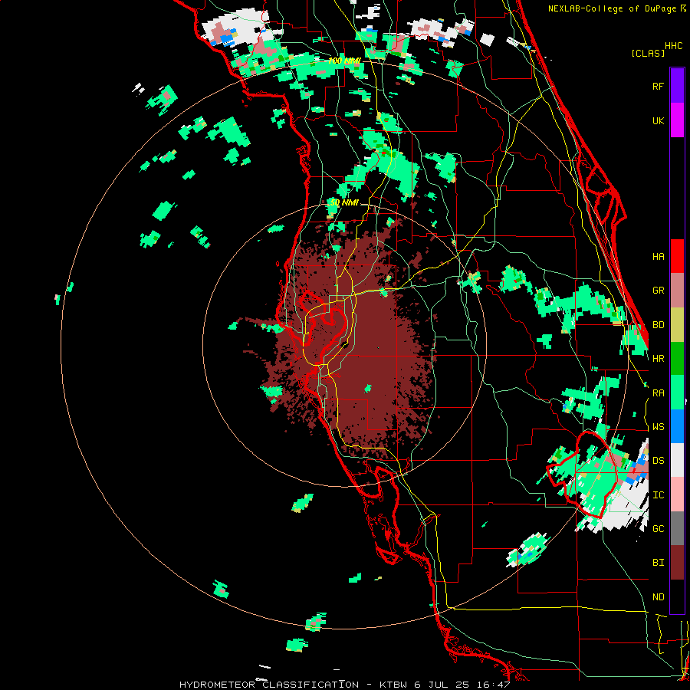Select the brown BI legend swatch
The height and width of the screenshot is (690, 690).
pos(677,563)
